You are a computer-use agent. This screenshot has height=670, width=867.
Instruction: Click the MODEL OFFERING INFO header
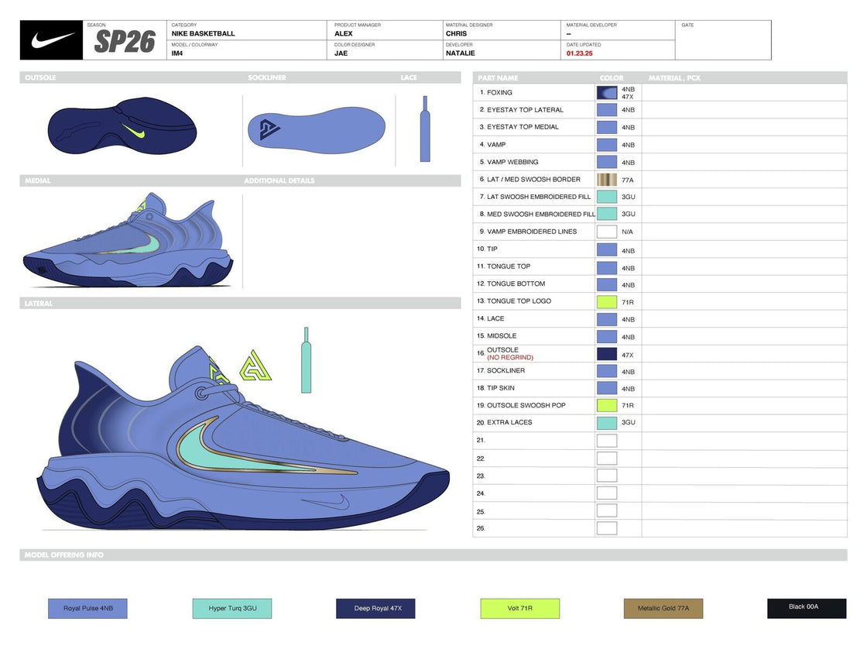point(64,555)
